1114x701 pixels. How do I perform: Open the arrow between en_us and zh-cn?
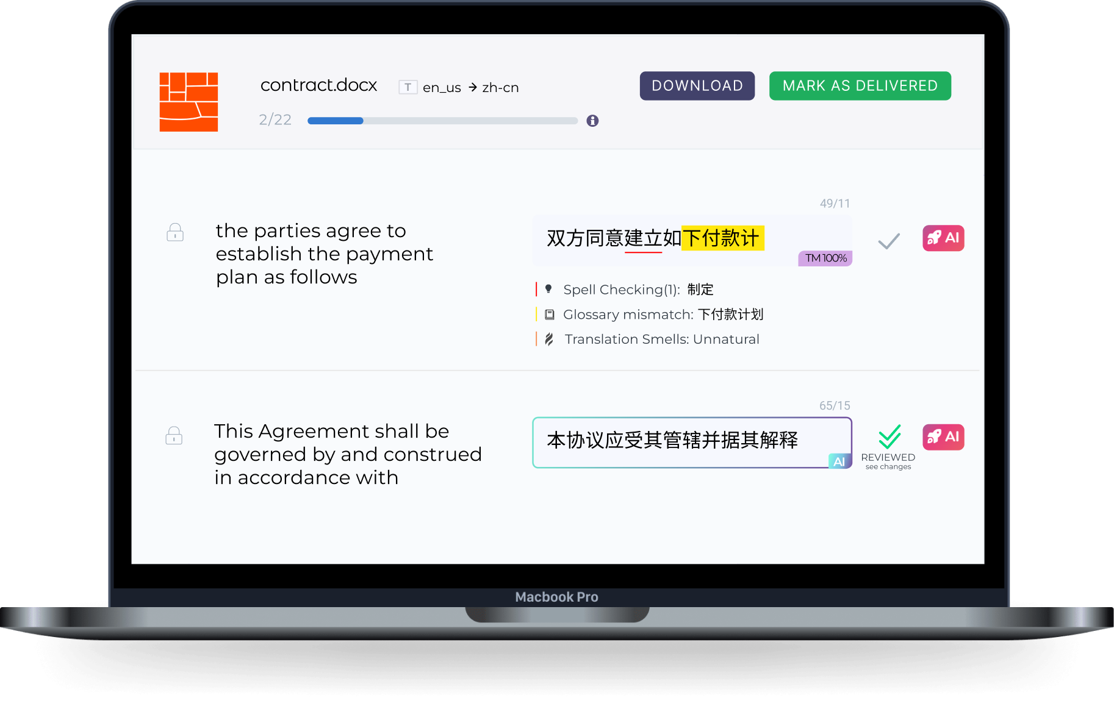point(472,87)
